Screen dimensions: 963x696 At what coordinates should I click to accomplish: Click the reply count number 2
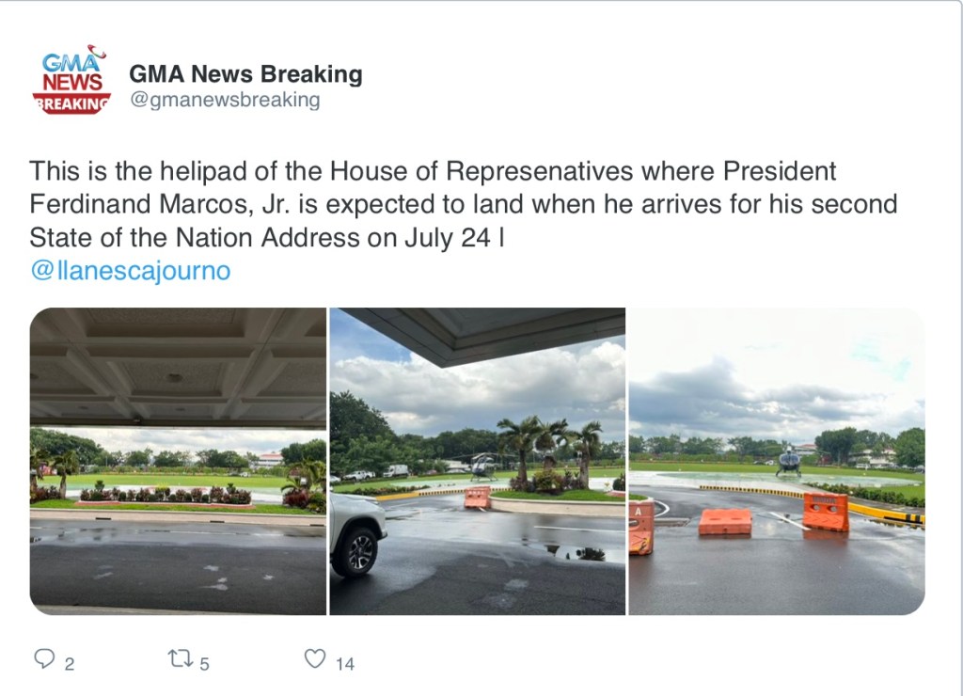(x=70, y=664)
